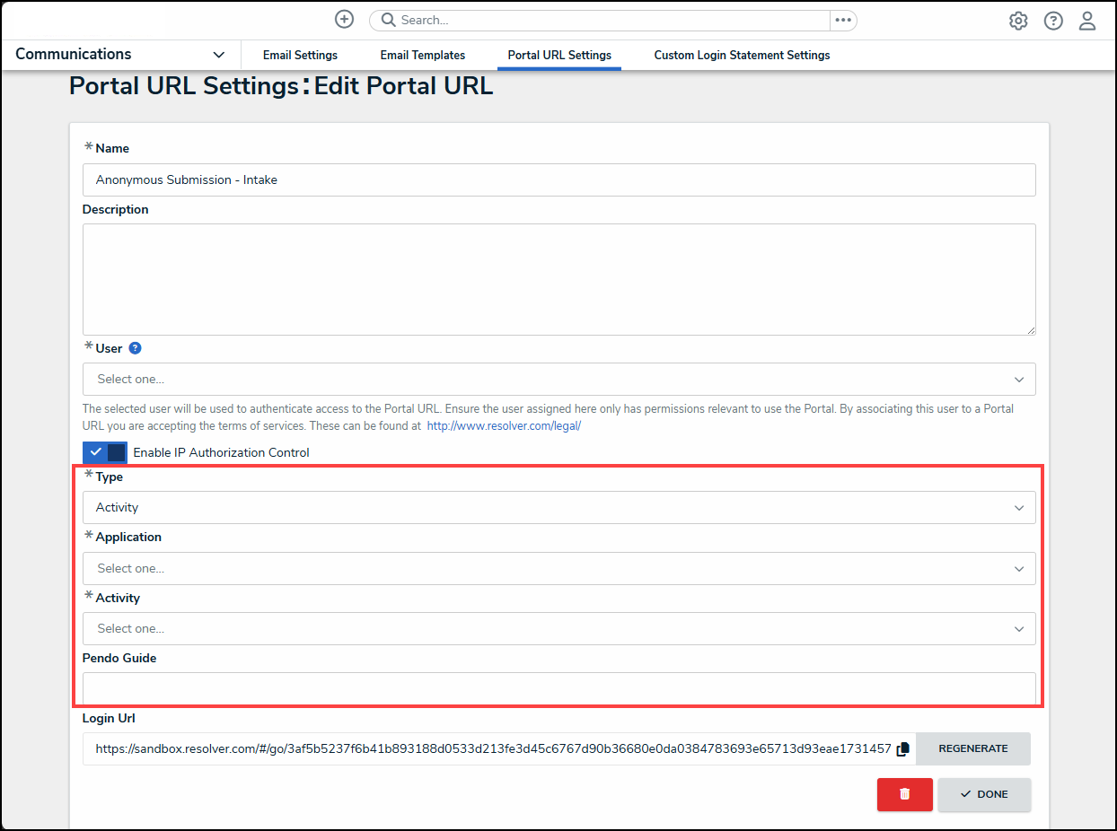The image size is (1117, 831).
Task: Open the User select-one dropdown
Action: [x=558, y=379]
